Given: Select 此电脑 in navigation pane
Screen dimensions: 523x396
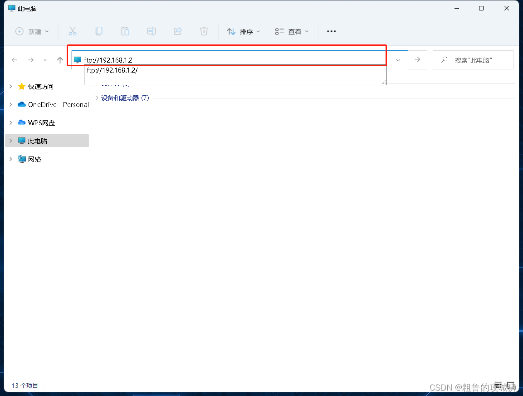Looking at the screenshot, I should tap(47, 141).
